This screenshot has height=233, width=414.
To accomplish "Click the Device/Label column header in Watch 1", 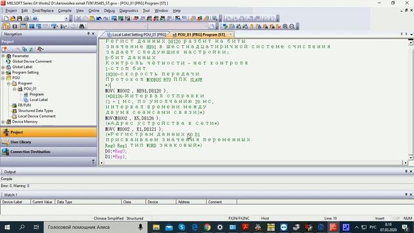I will (16, 202).
